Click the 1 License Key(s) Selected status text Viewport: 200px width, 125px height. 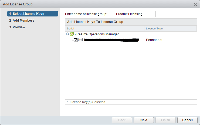(x=86, y=102)
